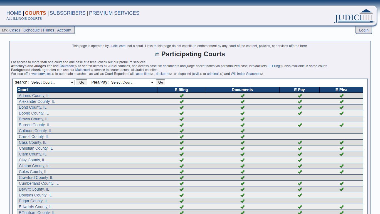Open My Account tab link
Image resolution: width=380 pixels, height=214 pixels.
tap(64, 30)
